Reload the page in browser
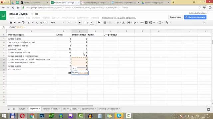 click(13, 8)
